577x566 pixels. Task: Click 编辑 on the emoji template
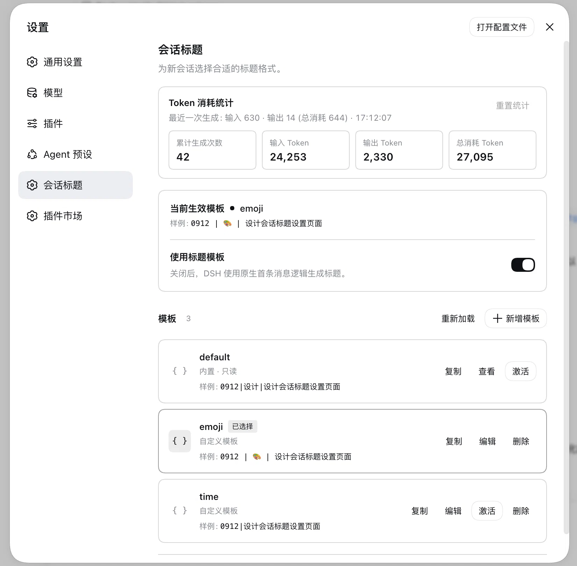pyautogui.click(x=487, y=441)
